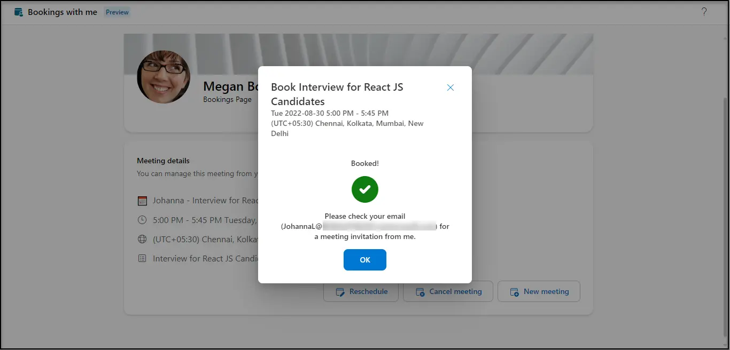
Task: Click the Book Interview for React JS Candidates title
Action: coord(337,94)
